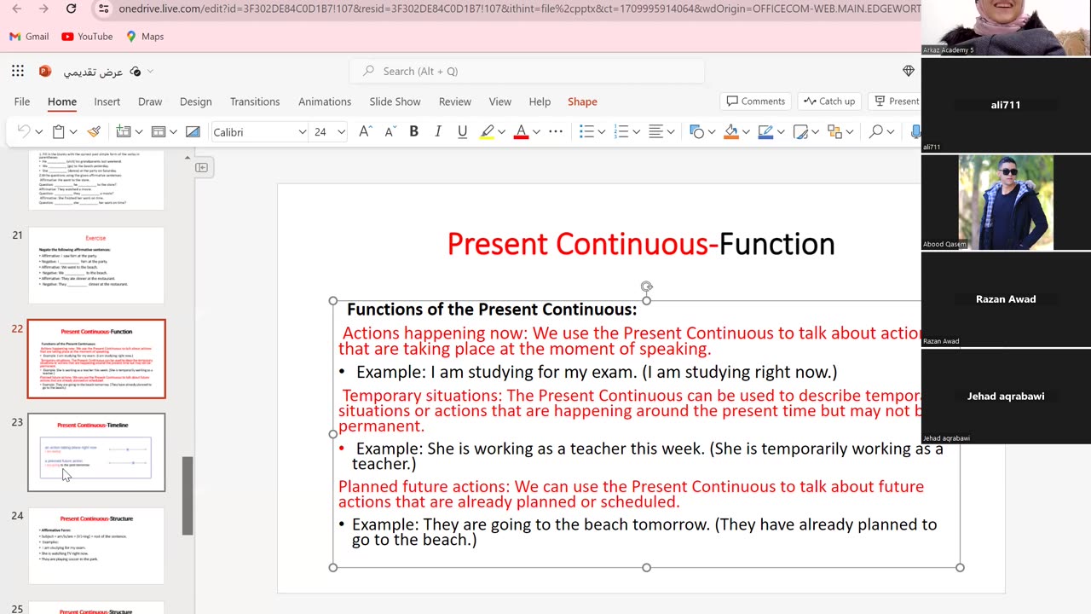Expand the Paste options arrow
Screen dimensions: 1091x614
click(x=73, y=132)
